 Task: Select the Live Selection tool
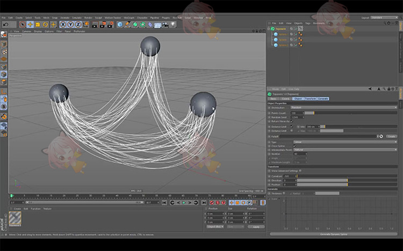pyautogui.click(x=23, y=25)
